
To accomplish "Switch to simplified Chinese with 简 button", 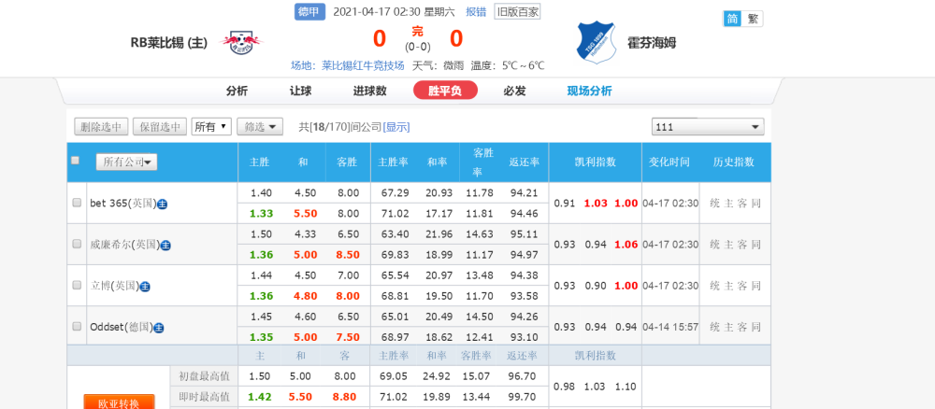I will point(732,19).
